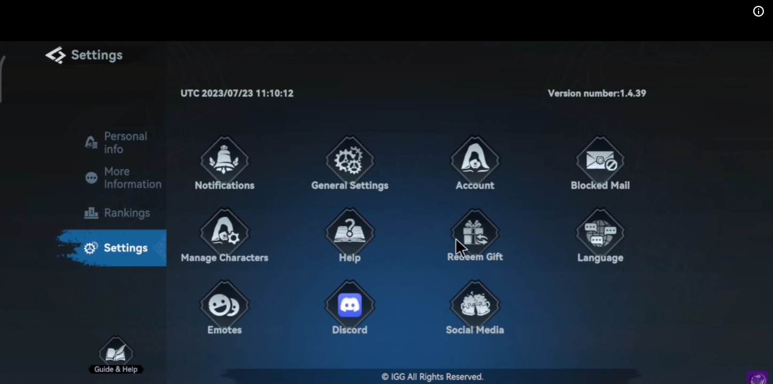Viewport: 773px width, 384px height.
Task: Click the Version number text
Action: click(x=597, y=93)
